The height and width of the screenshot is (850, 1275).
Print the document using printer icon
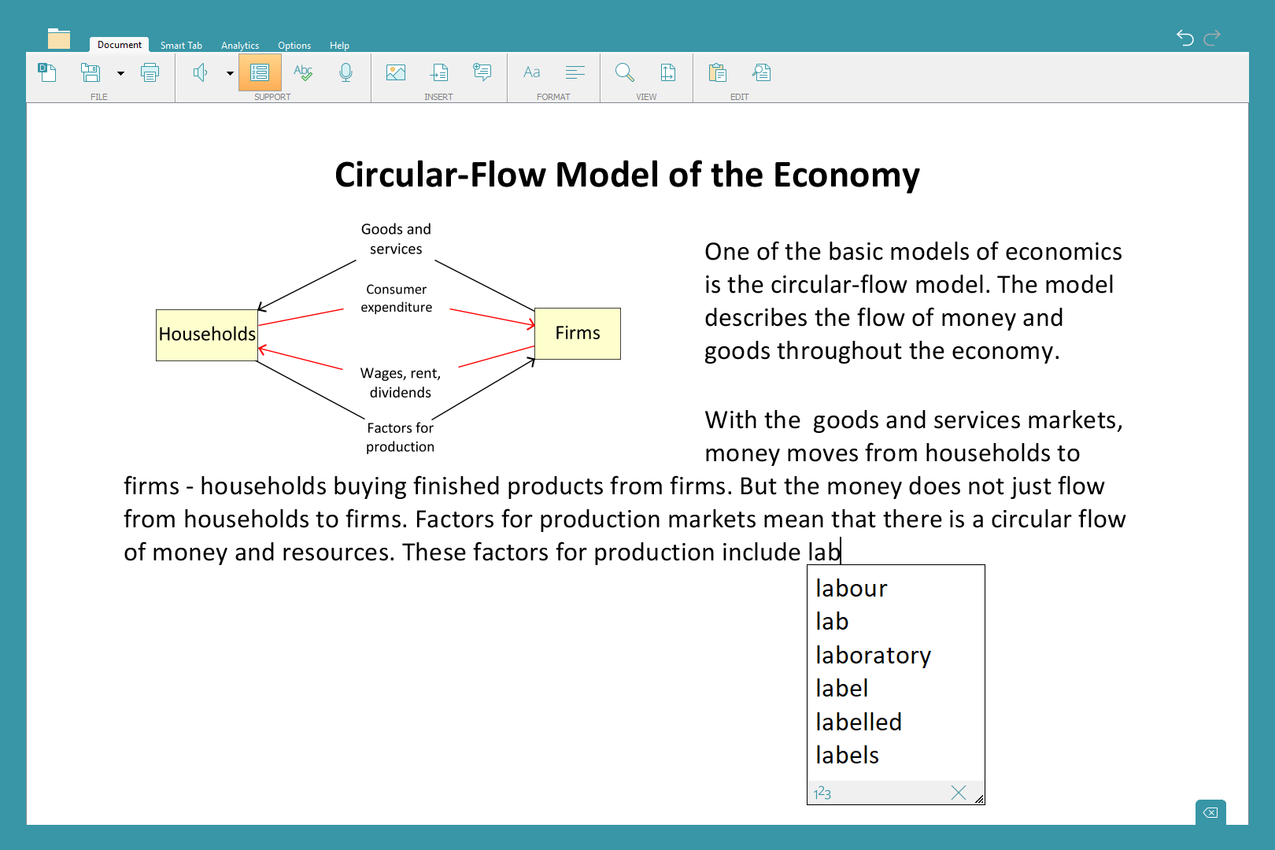(x=150, y=73)
